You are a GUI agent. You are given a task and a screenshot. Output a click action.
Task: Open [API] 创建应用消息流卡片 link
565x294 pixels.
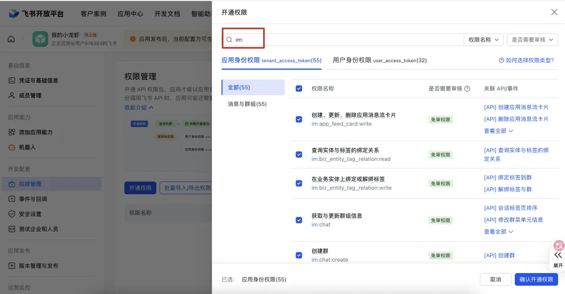(516, 107)
